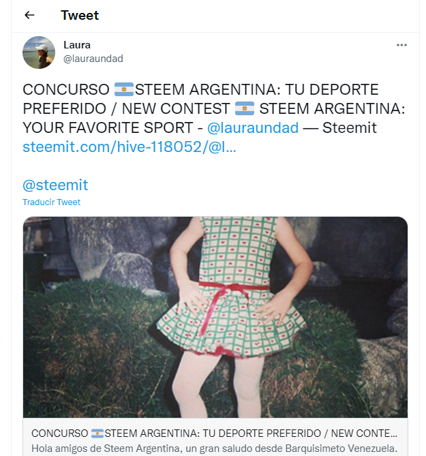Click the tweet text YOUR FAVORITE SPORT
Image resolution: width=426 pixels, height=456 pixels.
click(108, 127)
